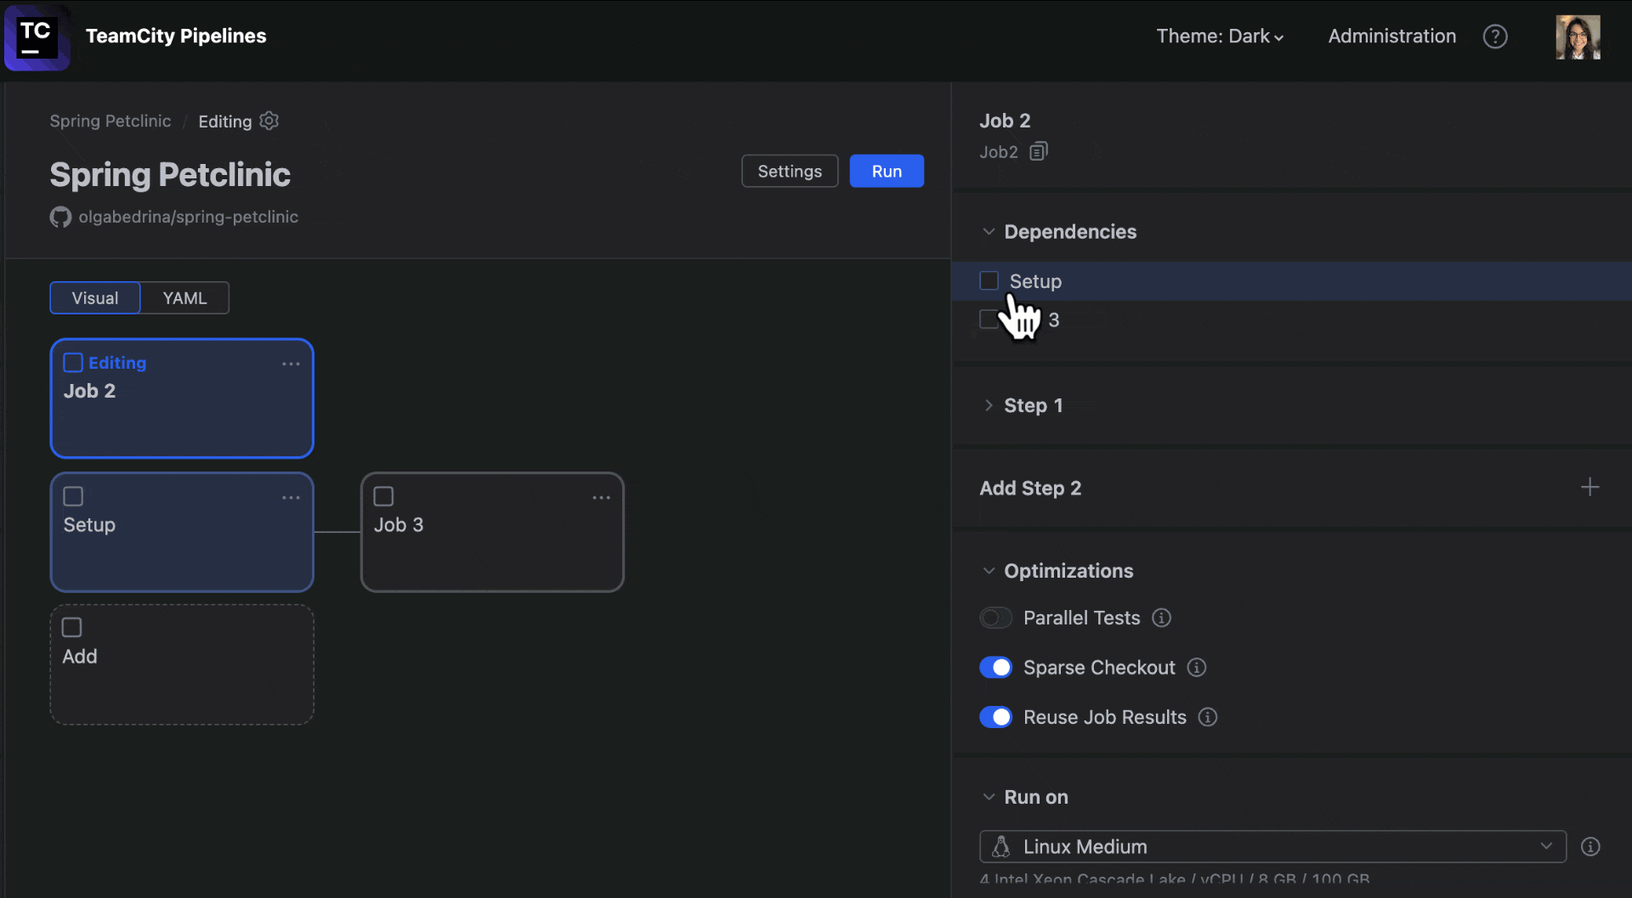Click the Sparse Checkout label
1632x898 pixels.
pyautogui.click(x=1099, y=668)
